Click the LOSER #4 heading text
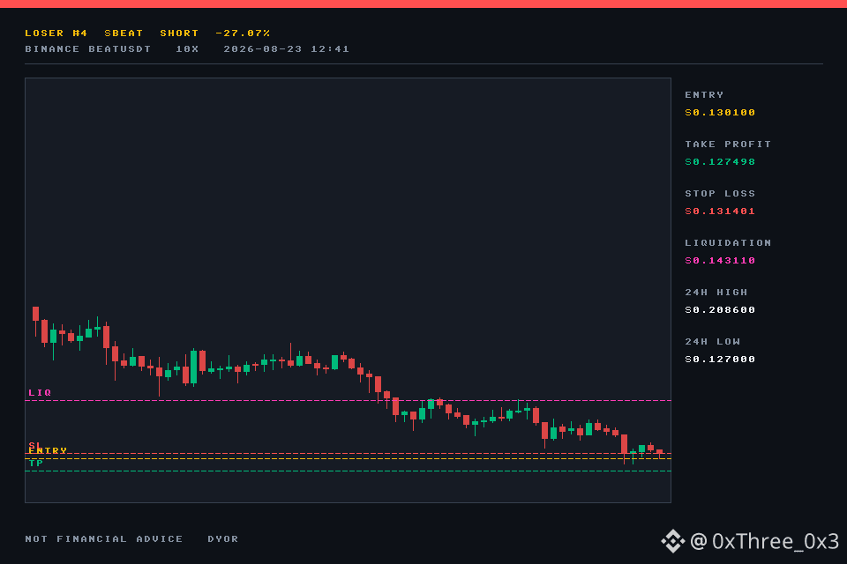Screen dimensions: 847x564 (56, 33)
